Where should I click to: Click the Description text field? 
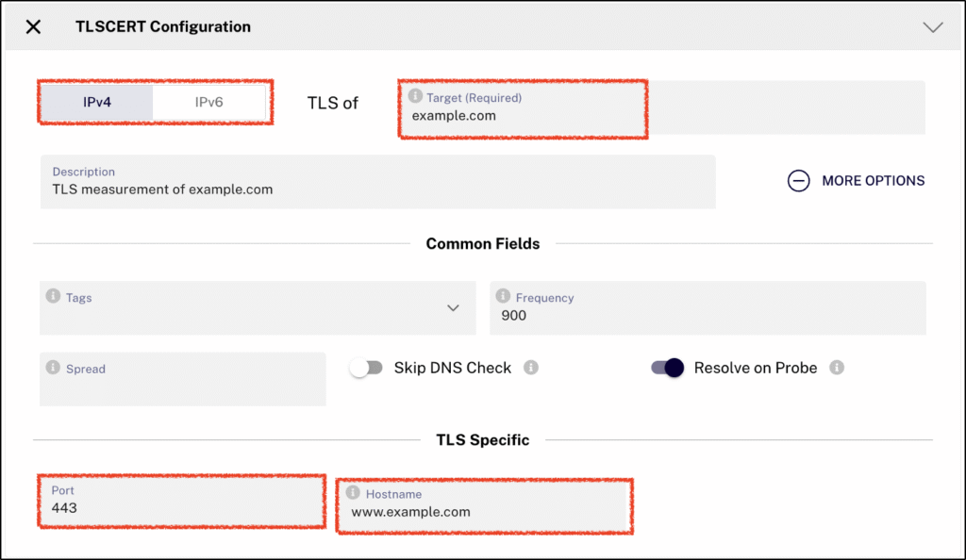coord(377,189)
